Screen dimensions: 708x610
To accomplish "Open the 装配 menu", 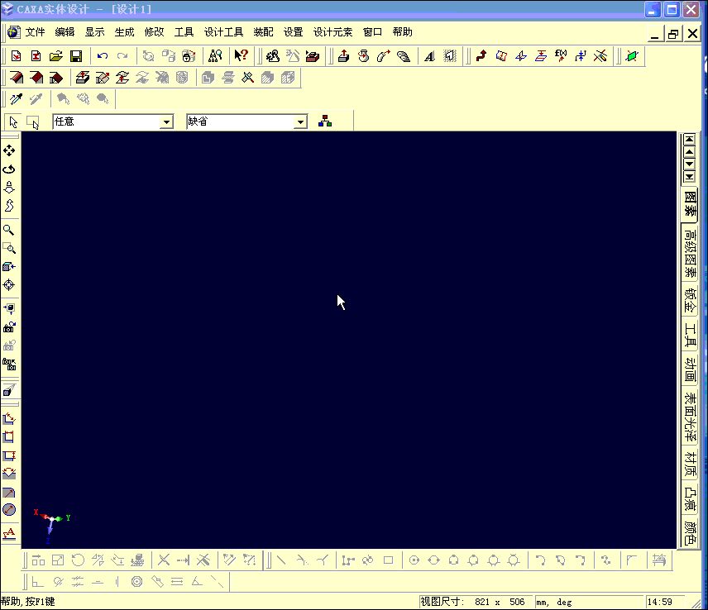I will tap(263, 32).
